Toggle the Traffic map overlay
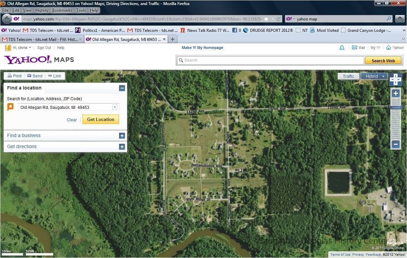Image resolution: width=407 pixels, height=258 pixels. pyautogui.click(x=348, y=76)
